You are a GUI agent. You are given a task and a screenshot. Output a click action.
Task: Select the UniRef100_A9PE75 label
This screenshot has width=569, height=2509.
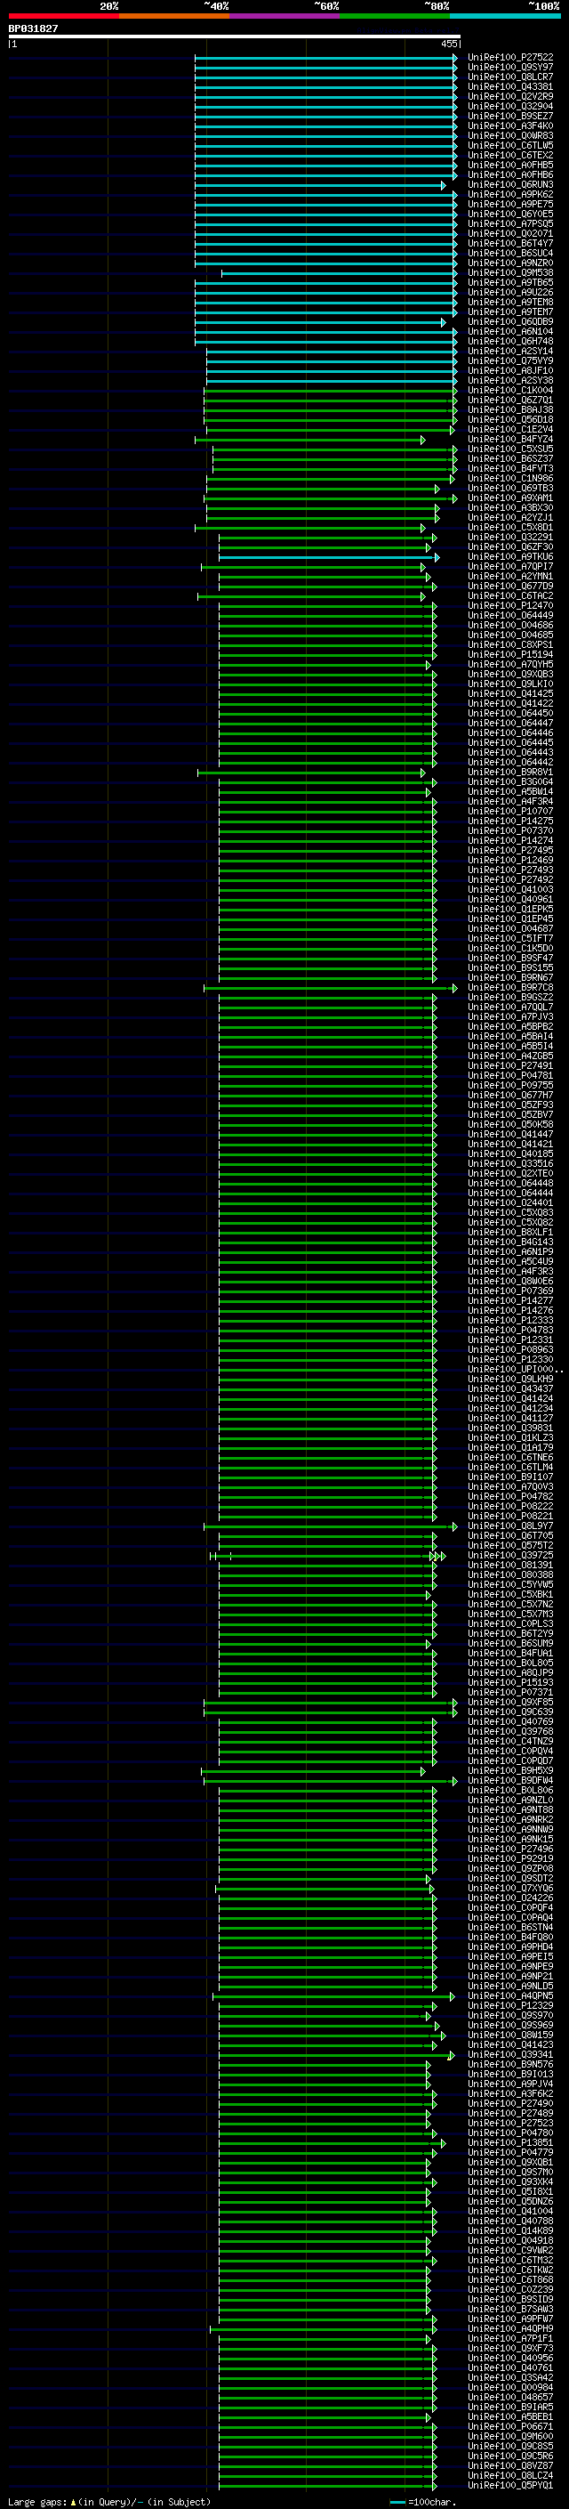(x=509, y=205)
